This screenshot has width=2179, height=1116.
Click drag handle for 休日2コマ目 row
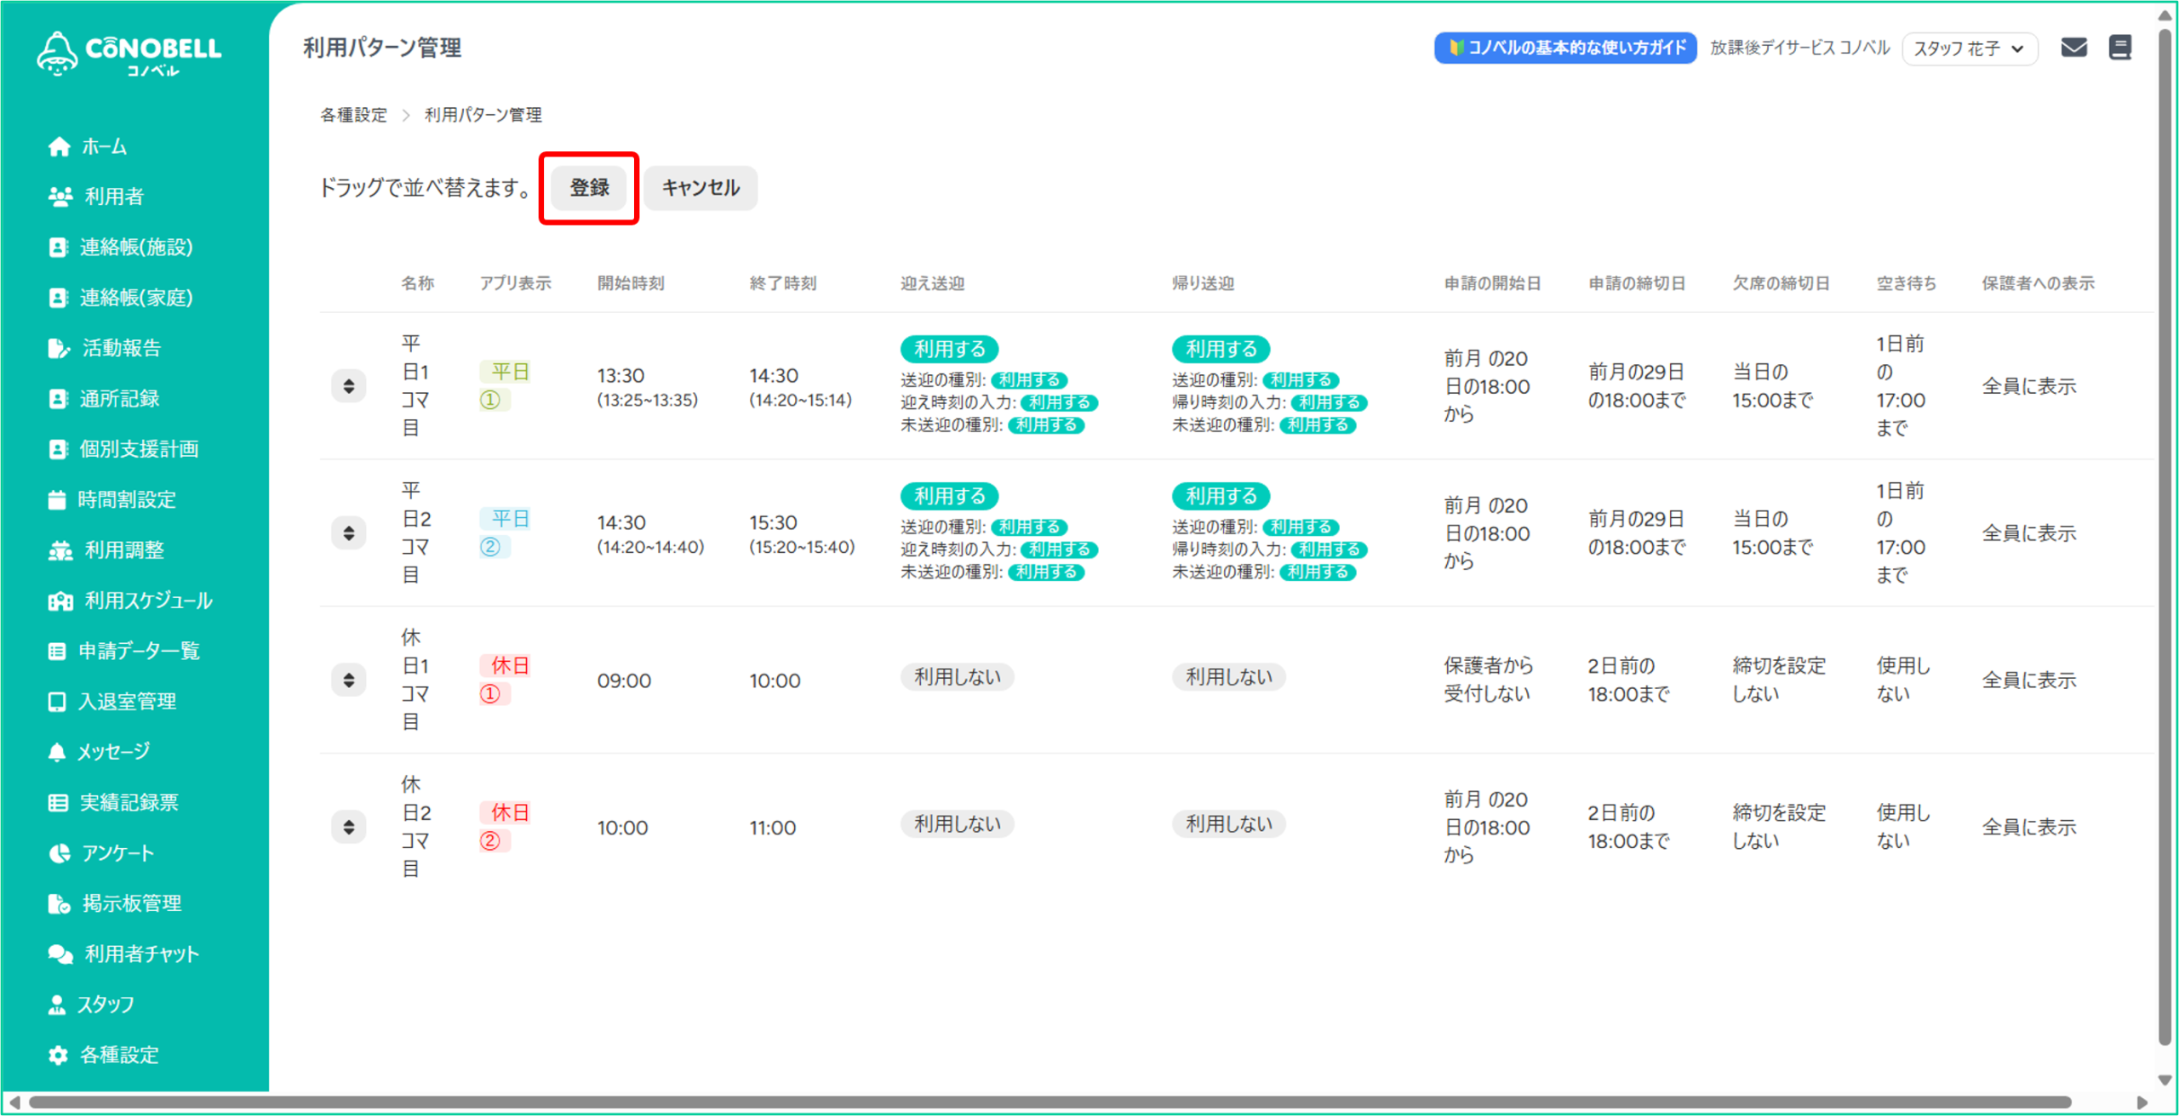pyautogui.click(x=349, y=827)
